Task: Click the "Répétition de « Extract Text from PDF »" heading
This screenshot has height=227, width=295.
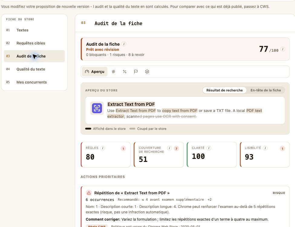Action: (132, 193)
